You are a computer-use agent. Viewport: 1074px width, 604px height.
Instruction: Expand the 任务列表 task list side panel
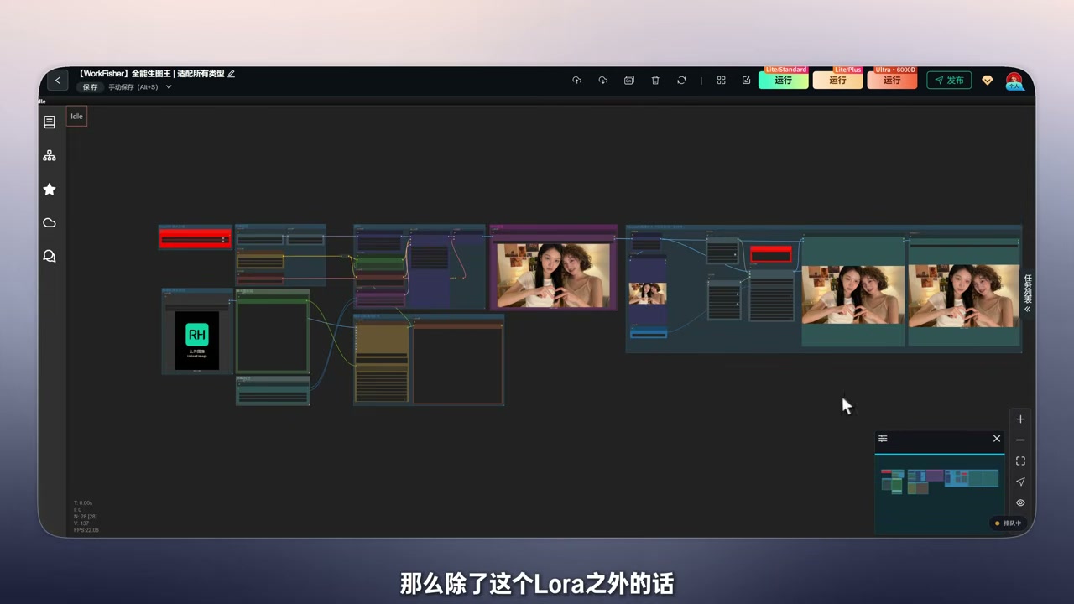pyautogui.click(x=1027, y=294)
